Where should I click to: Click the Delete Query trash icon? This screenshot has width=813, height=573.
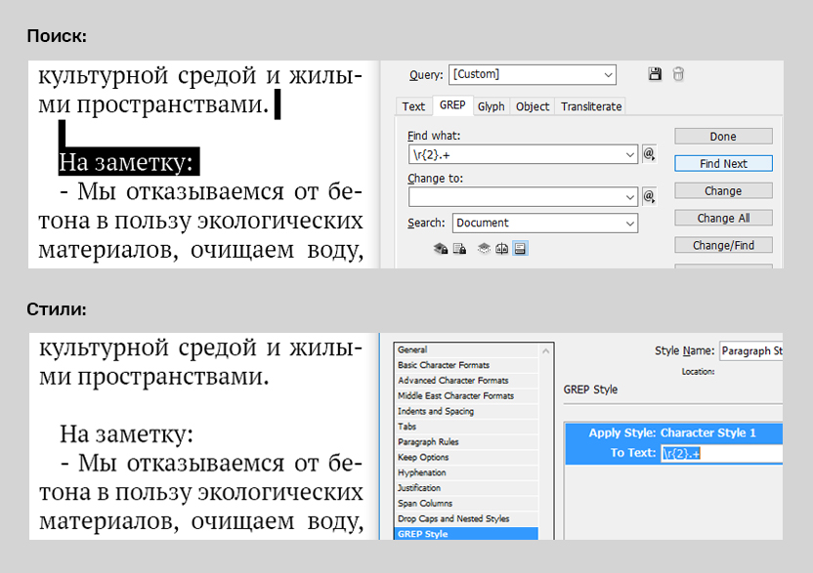coord(678,74)
